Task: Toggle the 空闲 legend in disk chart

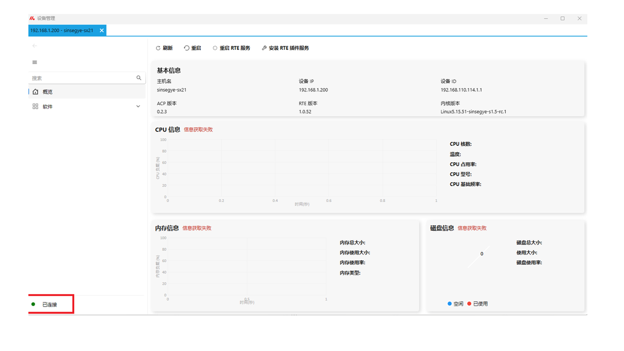Action: pyautogui.click(x=455, y=304)
